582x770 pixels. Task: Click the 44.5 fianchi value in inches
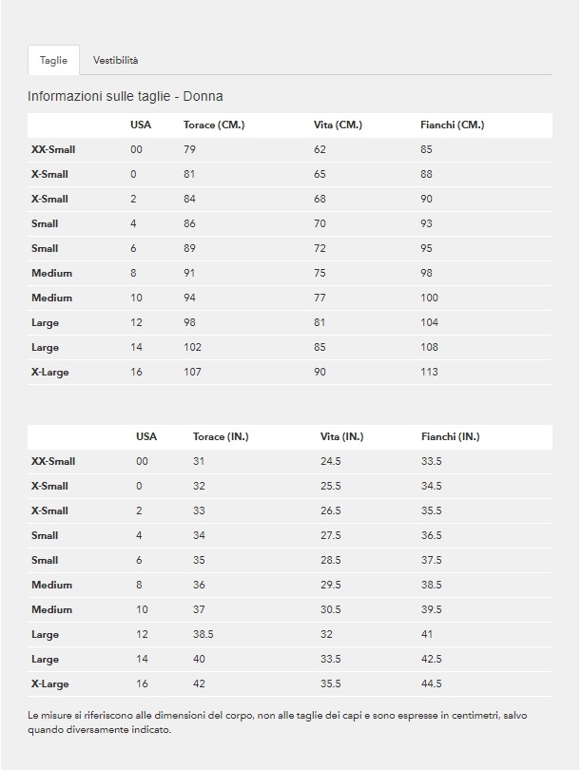click(x=432, y=684)
